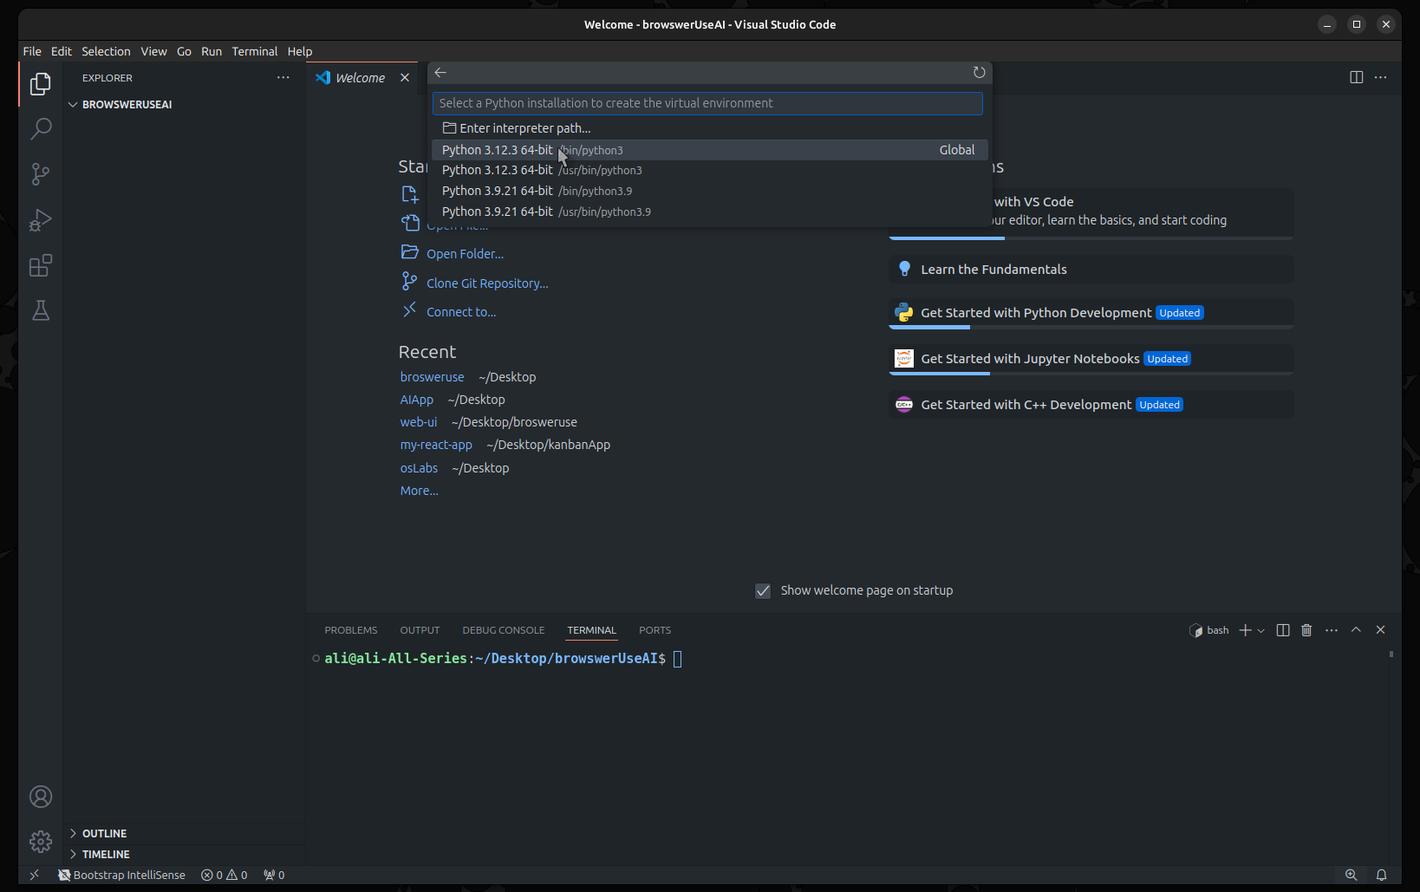
Task: Click the Python installation search field
Action: pyautogui.click(x=707, y=103)
